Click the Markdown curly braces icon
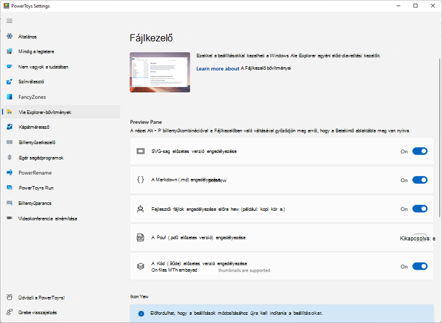The height and width of the screenshot is (323, 442). (140, 180)
